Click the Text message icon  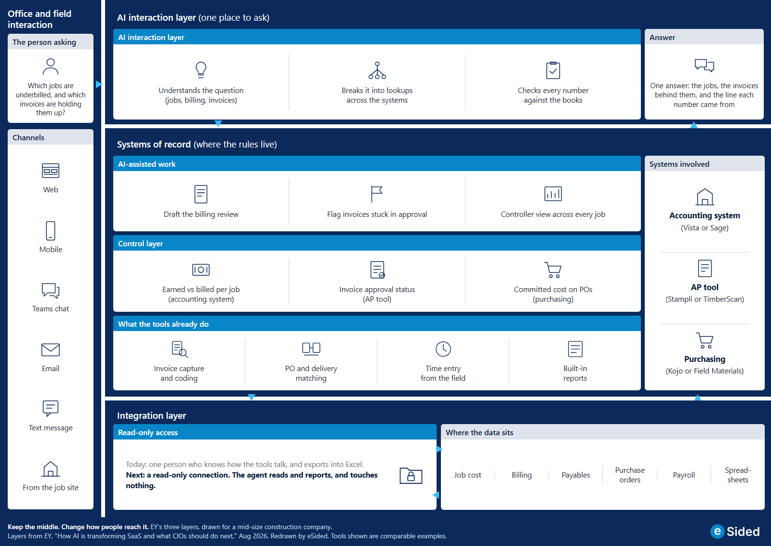tap(51, 409)
